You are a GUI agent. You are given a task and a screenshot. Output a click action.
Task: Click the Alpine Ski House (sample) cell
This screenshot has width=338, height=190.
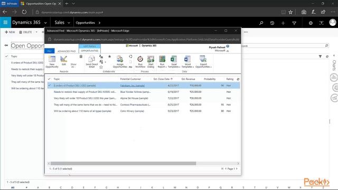pos(134,98)
